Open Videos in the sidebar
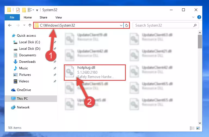Screen dimensions: 209x137 tap(24, 81)
